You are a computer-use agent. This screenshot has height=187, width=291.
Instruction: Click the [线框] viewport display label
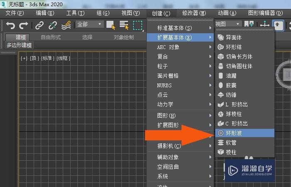pos(63,59)
